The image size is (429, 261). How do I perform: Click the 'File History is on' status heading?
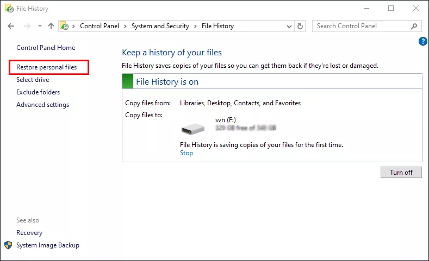(x=167, y=81)
